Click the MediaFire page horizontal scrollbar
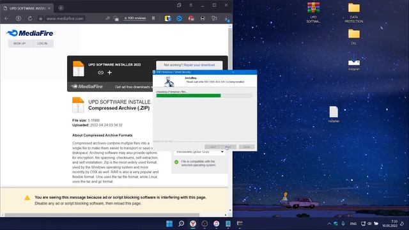This screenshot has height=230, width=409. [x=102, y=215]
